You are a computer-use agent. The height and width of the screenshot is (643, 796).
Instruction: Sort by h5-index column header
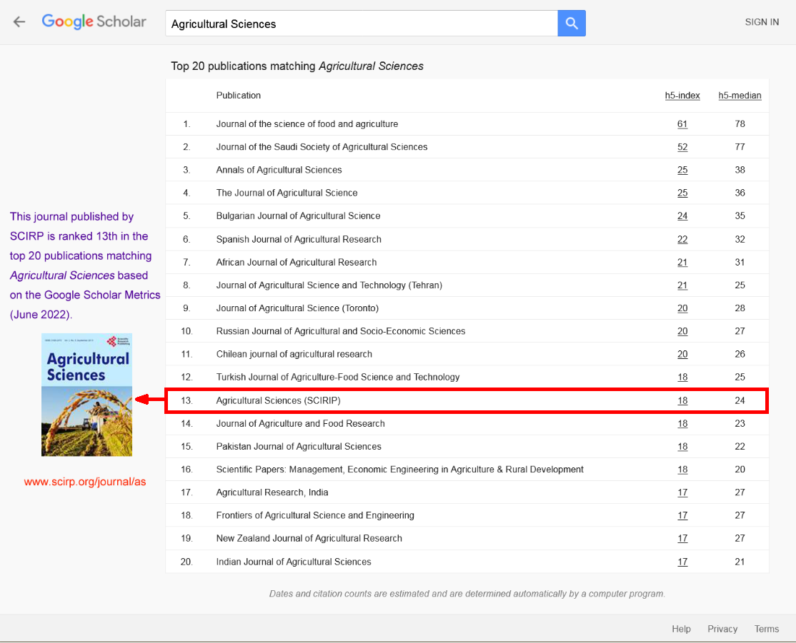682,96
